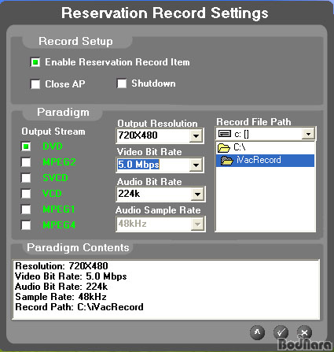Uncheck the DVD output stream

[26, 146]
